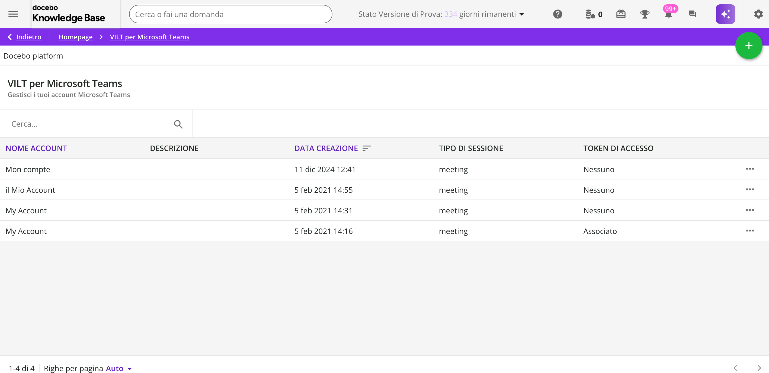
Task: Open the chat messages icon
Action: click(x=692, y=14)
